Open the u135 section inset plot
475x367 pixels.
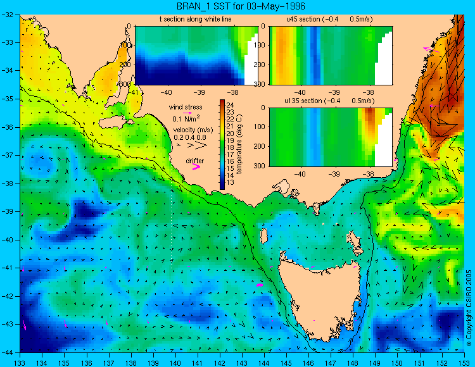coord(331,137)
